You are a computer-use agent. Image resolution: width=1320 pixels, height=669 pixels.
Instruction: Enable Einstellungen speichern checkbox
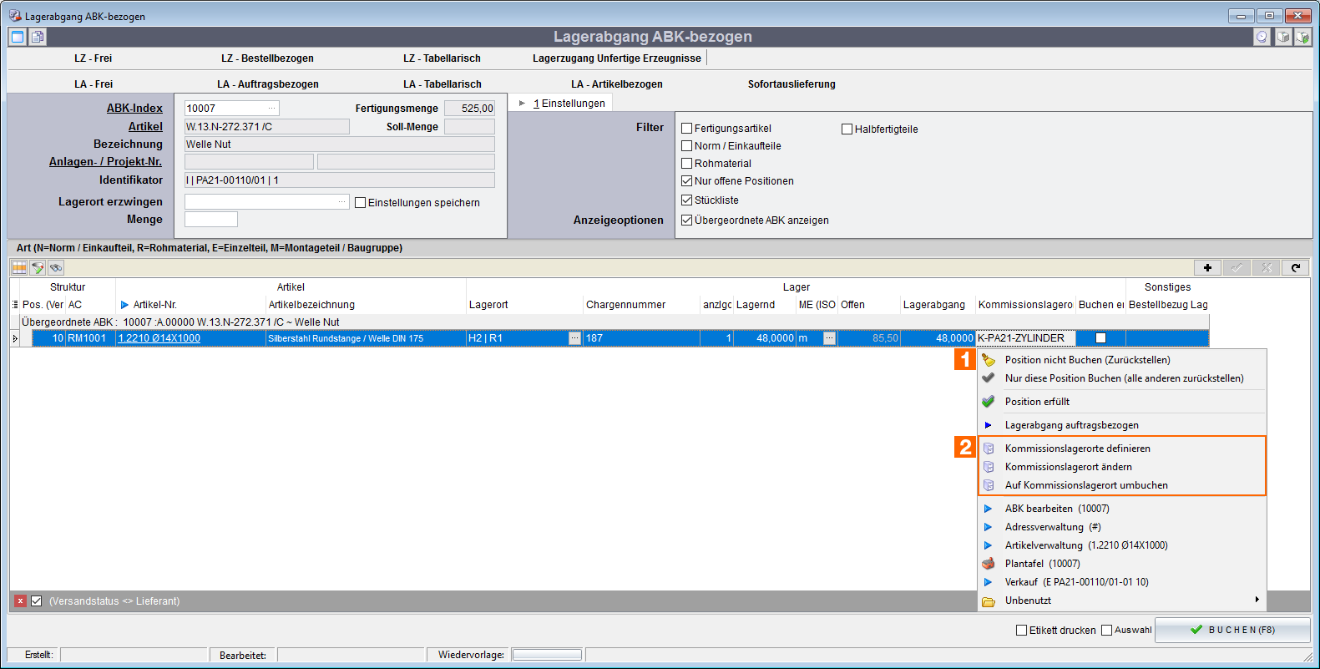[361, 203]
